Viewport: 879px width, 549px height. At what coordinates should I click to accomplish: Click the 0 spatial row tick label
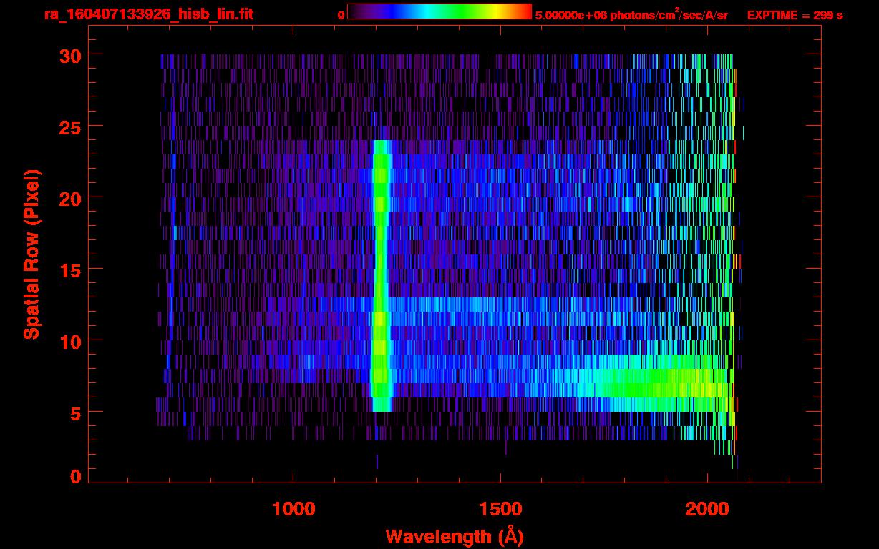(x=74, y=476)
